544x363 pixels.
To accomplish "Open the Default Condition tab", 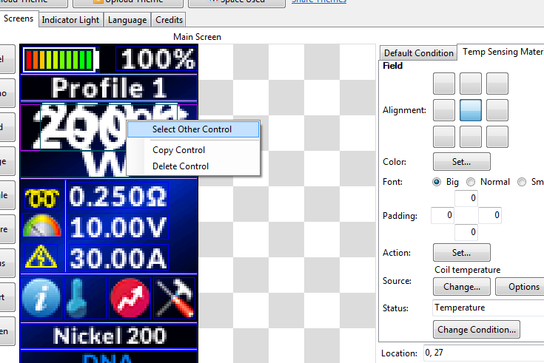I will click(418, 53).
